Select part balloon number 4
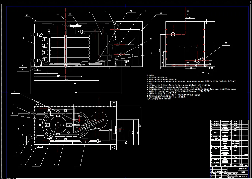Viewport: 252px width, 179px height. coord(21,164)
